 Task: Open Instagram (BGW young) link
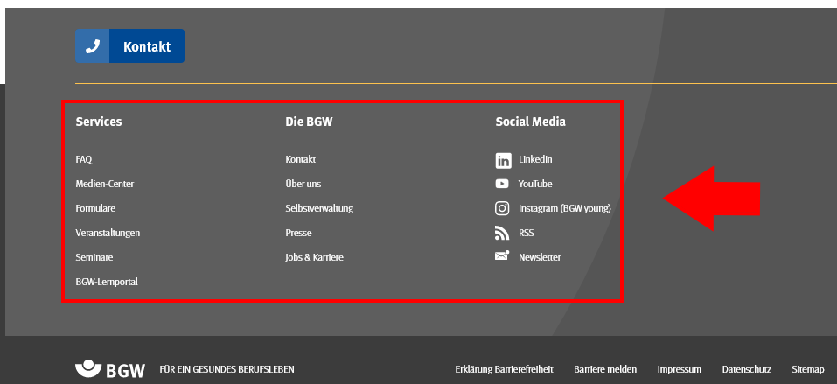pos(565,208)
